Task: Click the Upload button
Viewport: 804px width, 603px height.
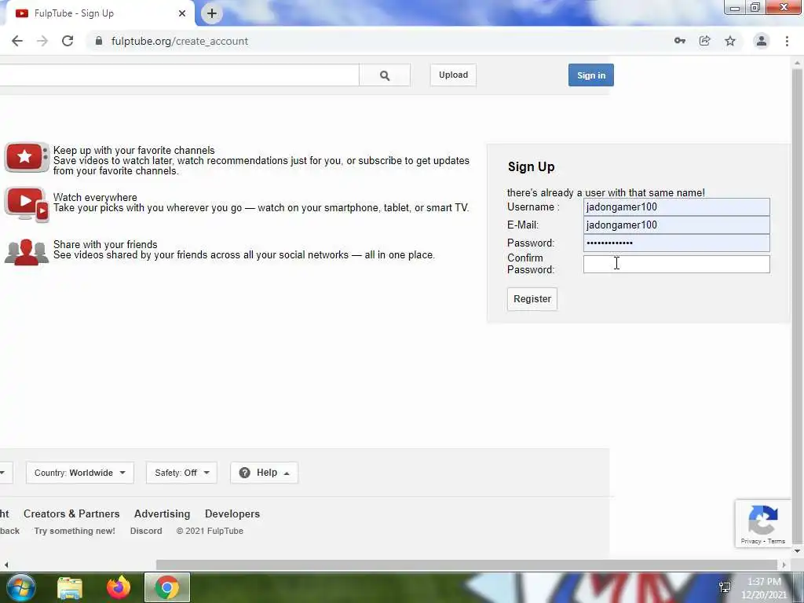Action: pyautogui.click(x=453, y=75)
